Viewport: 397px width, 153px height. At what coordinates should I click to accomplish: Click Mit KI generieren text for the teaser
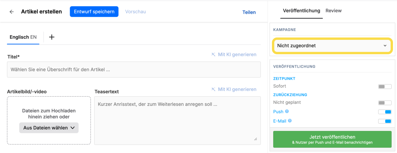point(237,89)
